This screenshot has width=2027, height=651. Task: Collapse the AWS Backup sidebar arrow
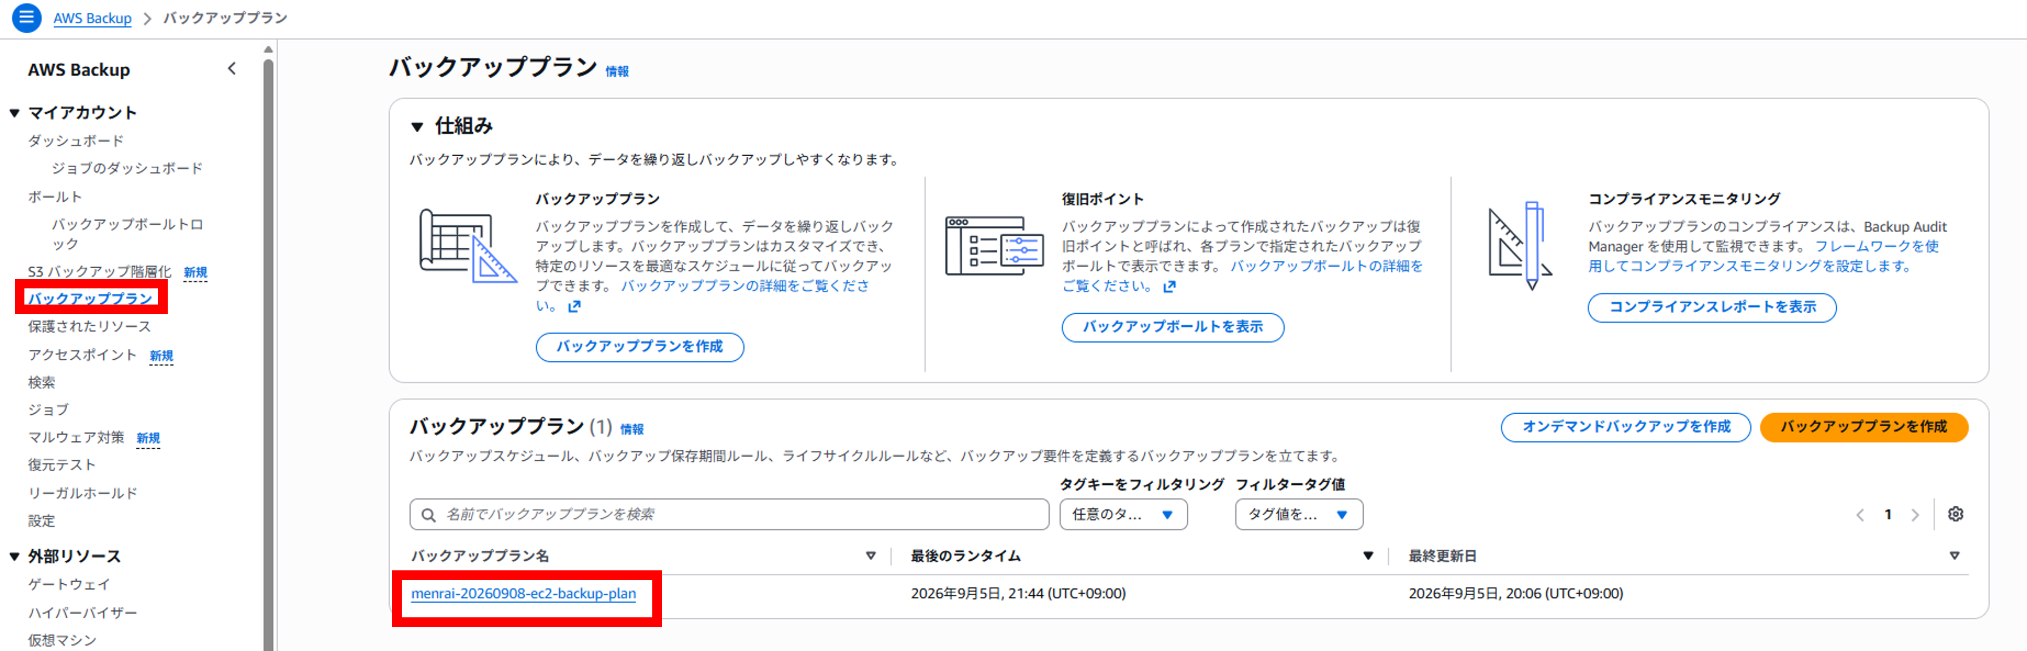coord(232,69)
